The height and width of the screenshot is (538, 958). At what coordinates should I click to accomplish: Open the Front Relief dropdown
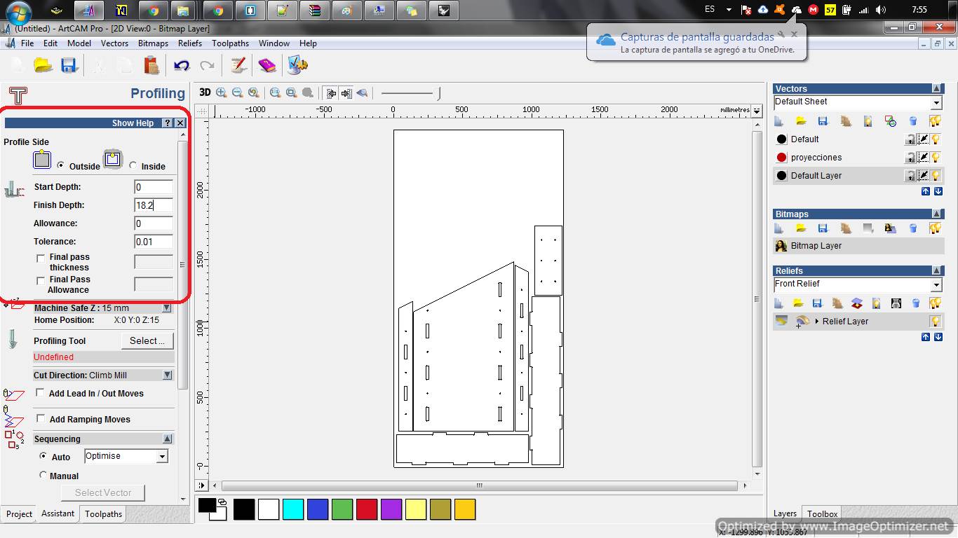pos(936,285)
